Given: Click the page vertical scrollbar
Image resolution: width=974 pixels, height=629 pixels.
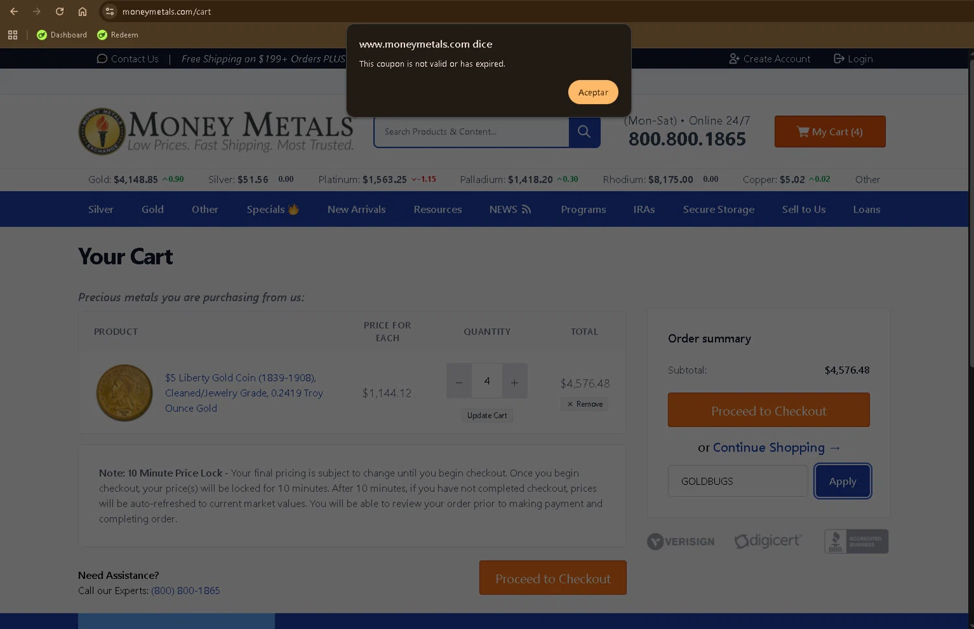Looking at the screenshot, I should pyautogui.click(x=971, y=214).
